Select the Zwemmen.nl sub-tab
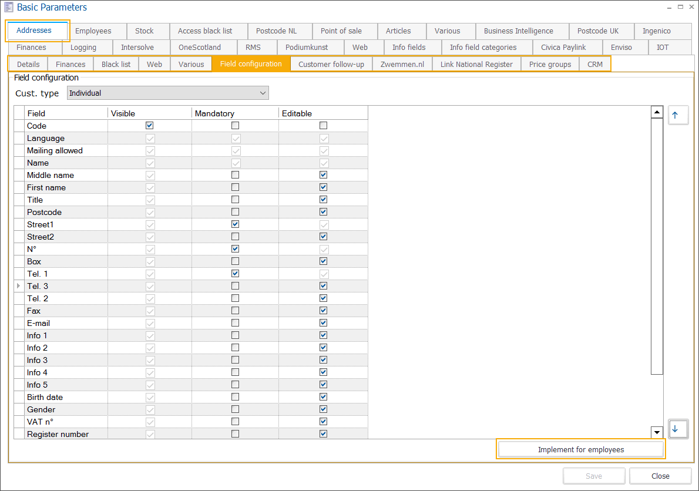 pos(402,64)
